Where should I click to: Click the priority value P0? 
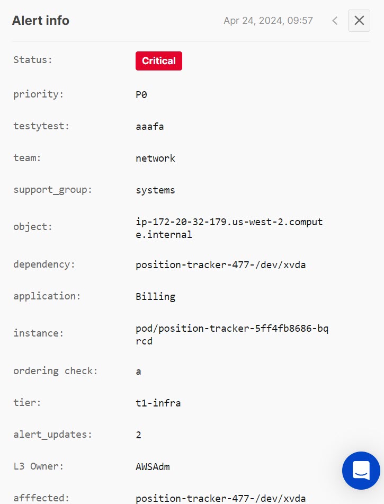[140, 94]
